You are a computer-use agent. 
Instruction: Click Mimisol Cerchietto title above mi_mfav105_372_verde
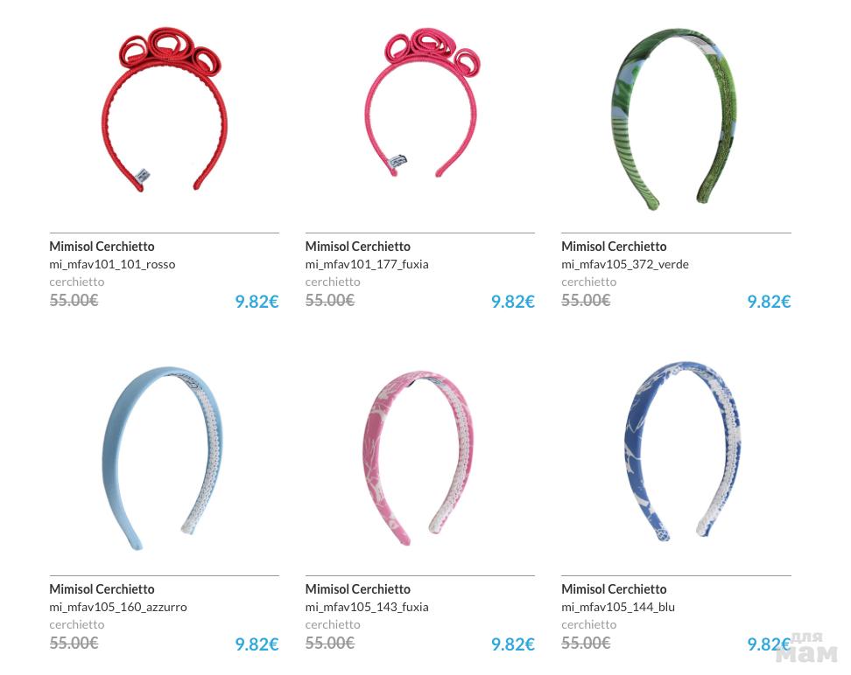tap(614, 247)
